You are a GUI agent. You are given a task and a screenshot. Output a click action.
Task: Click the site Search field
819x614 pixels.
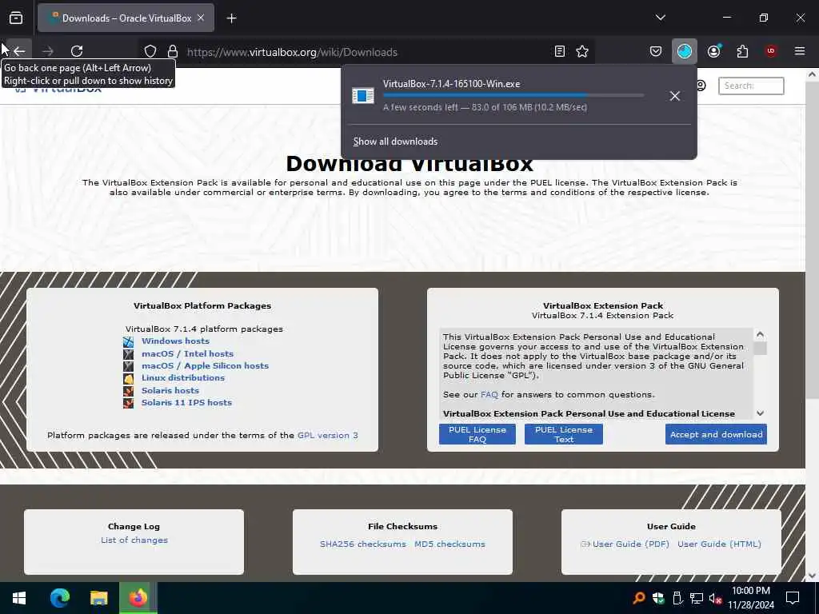(751, 86)
